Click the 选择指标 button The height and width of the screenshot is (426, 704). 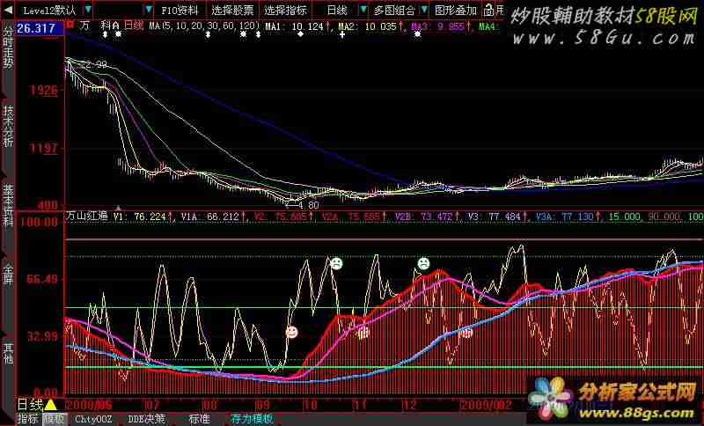(x=285, y=10)
